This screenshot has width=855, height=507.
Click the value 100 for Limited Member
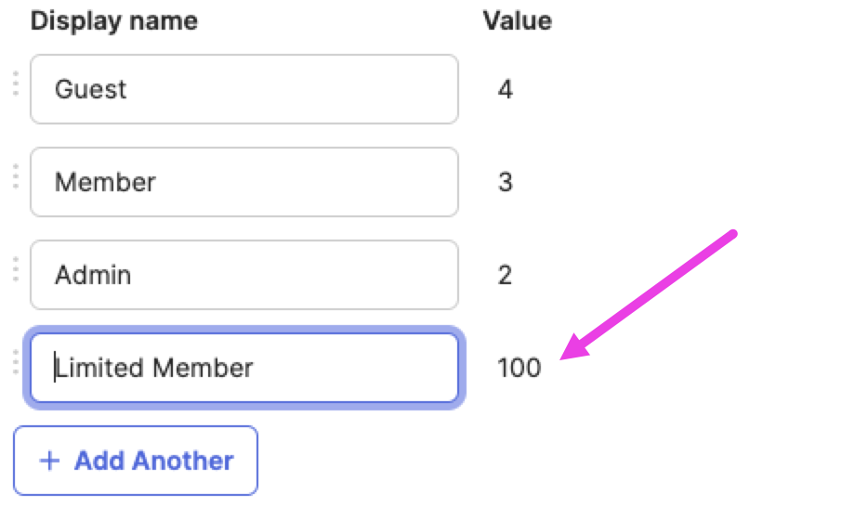[520, 369]
